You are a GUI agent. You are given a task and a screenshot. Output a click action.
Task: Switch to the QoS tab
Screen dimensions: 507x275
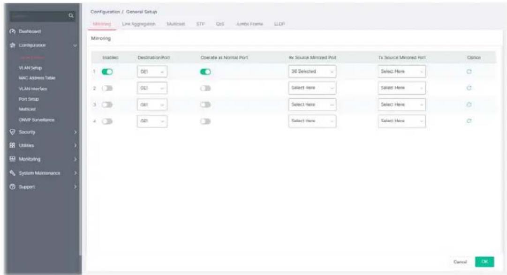[220, 24]
